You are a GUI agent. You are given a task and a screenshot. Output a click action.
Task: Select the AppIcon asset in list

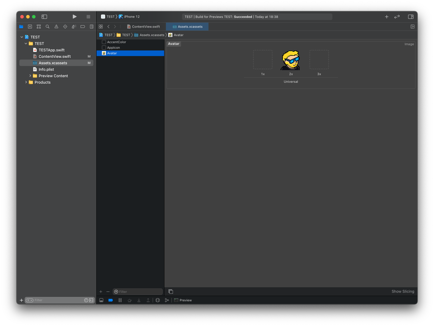pyautogui.click(x=113, y=48)
